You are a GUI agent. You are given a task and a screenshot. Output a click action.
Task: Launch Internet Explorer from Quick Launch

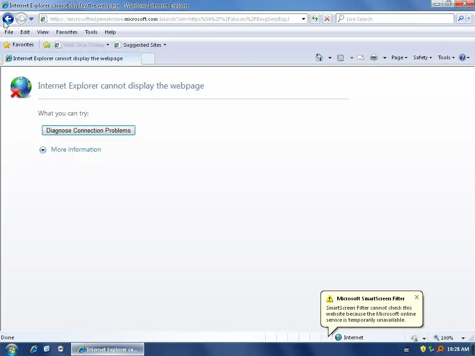(x=33, y=349)
